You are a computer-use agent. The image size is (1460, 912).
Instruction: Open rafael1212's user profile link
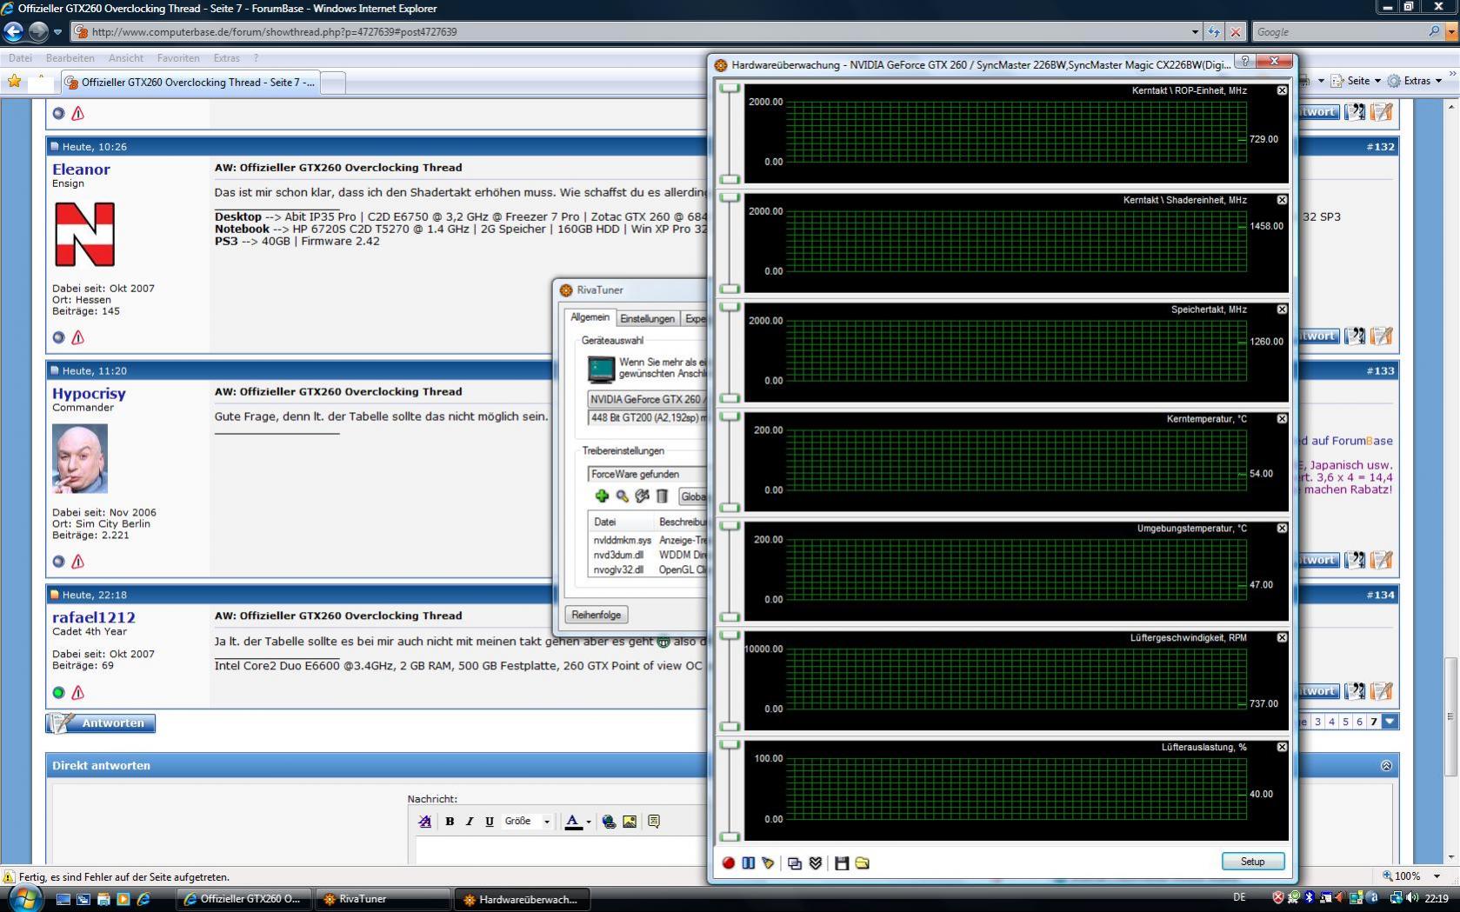(x=93, y=617)
